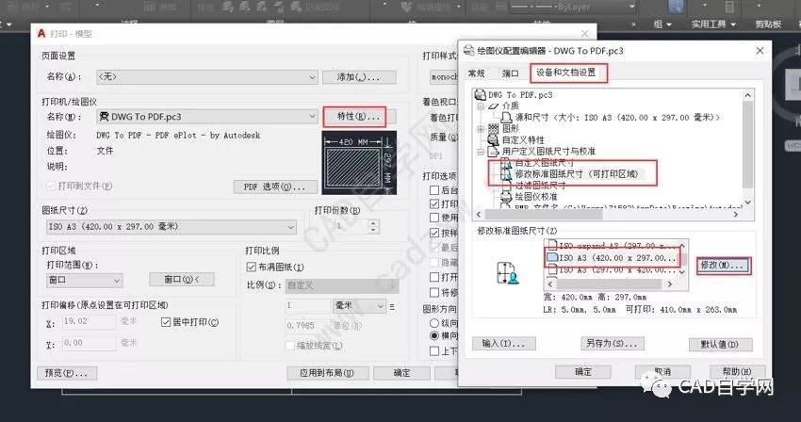Click 另存为(S)... button
The height and width of the screenshot is (422, 801).
[612, 343]
